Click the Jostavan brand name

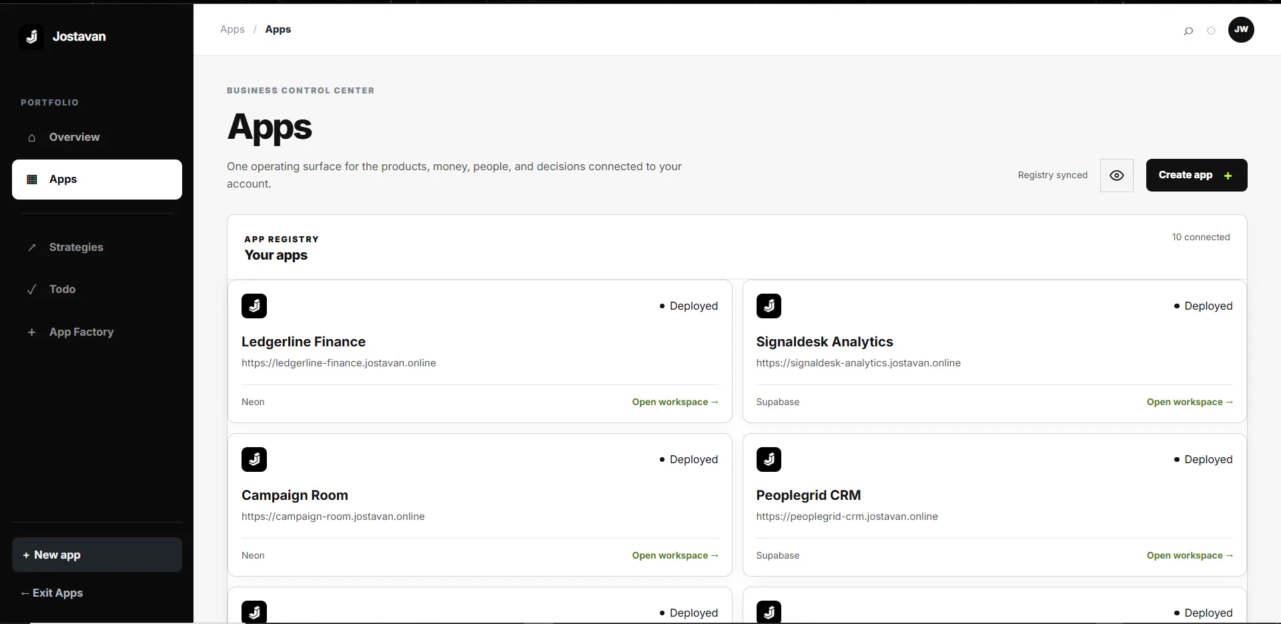[79, 37]
